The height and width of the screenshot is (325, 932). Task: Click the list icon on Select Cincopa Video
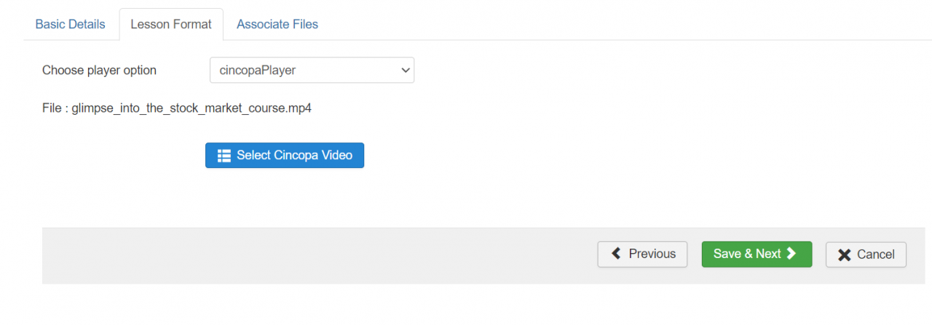(x=224, y=156)
